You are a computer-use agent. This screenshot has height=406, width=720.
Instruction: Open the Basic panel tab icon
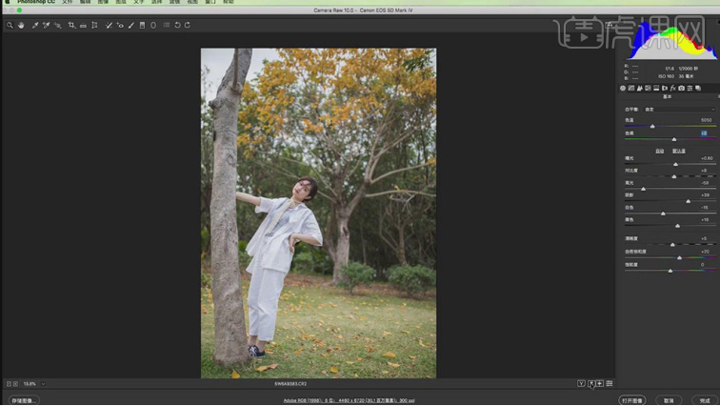coord(623,89)
